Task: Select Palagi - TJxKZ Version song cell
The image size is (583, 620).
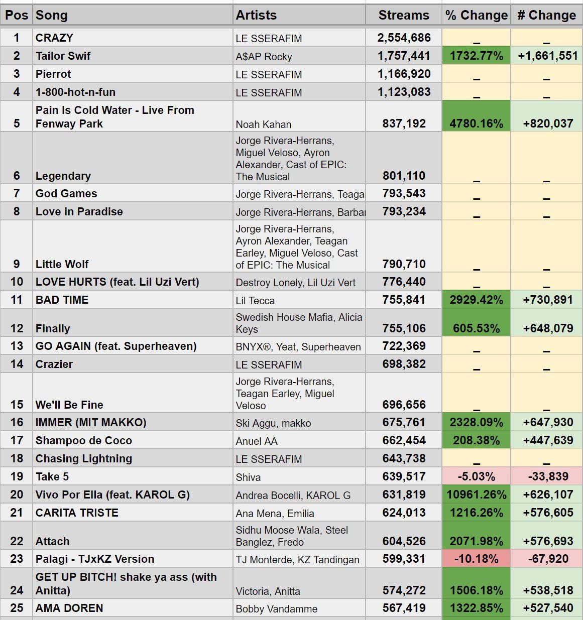Action: [133, 559]
